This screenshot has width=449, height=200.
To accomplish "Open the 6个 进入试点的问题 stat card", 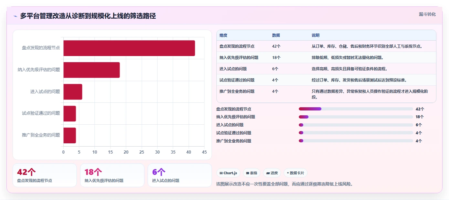I will click(180, 175).
